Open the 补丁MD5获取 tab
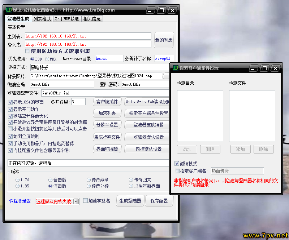 pos(67,19)
